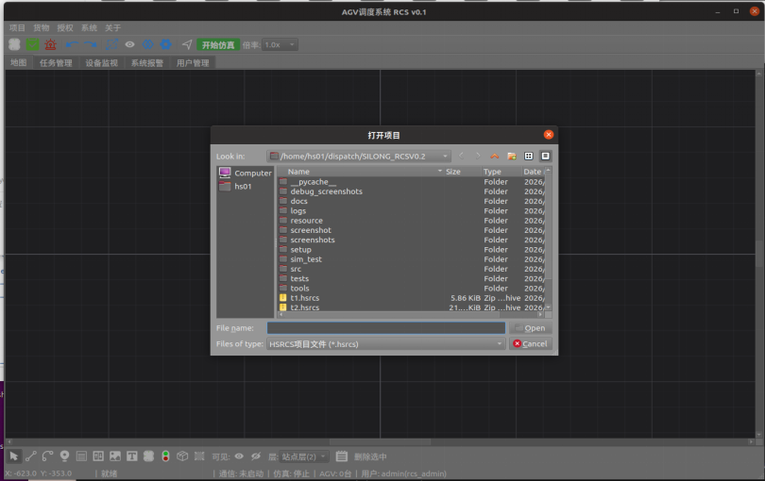
Task: Click the notepad list icon beside 删除选中
Action: (342, 456)
